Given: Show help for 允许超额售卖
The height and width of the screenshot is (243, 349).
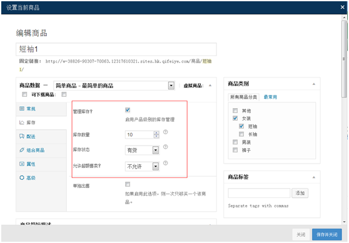Looking at the screenshot, I should 165,163.
